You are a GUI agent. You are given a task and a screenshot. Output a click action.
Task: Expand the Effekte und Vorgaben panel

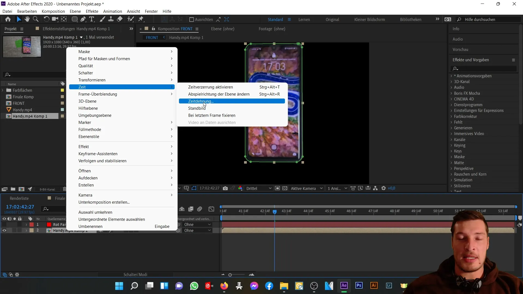514,60
